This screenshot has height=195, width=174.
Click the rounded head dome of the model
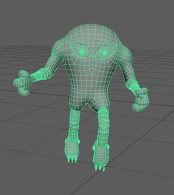pos(92,33)
